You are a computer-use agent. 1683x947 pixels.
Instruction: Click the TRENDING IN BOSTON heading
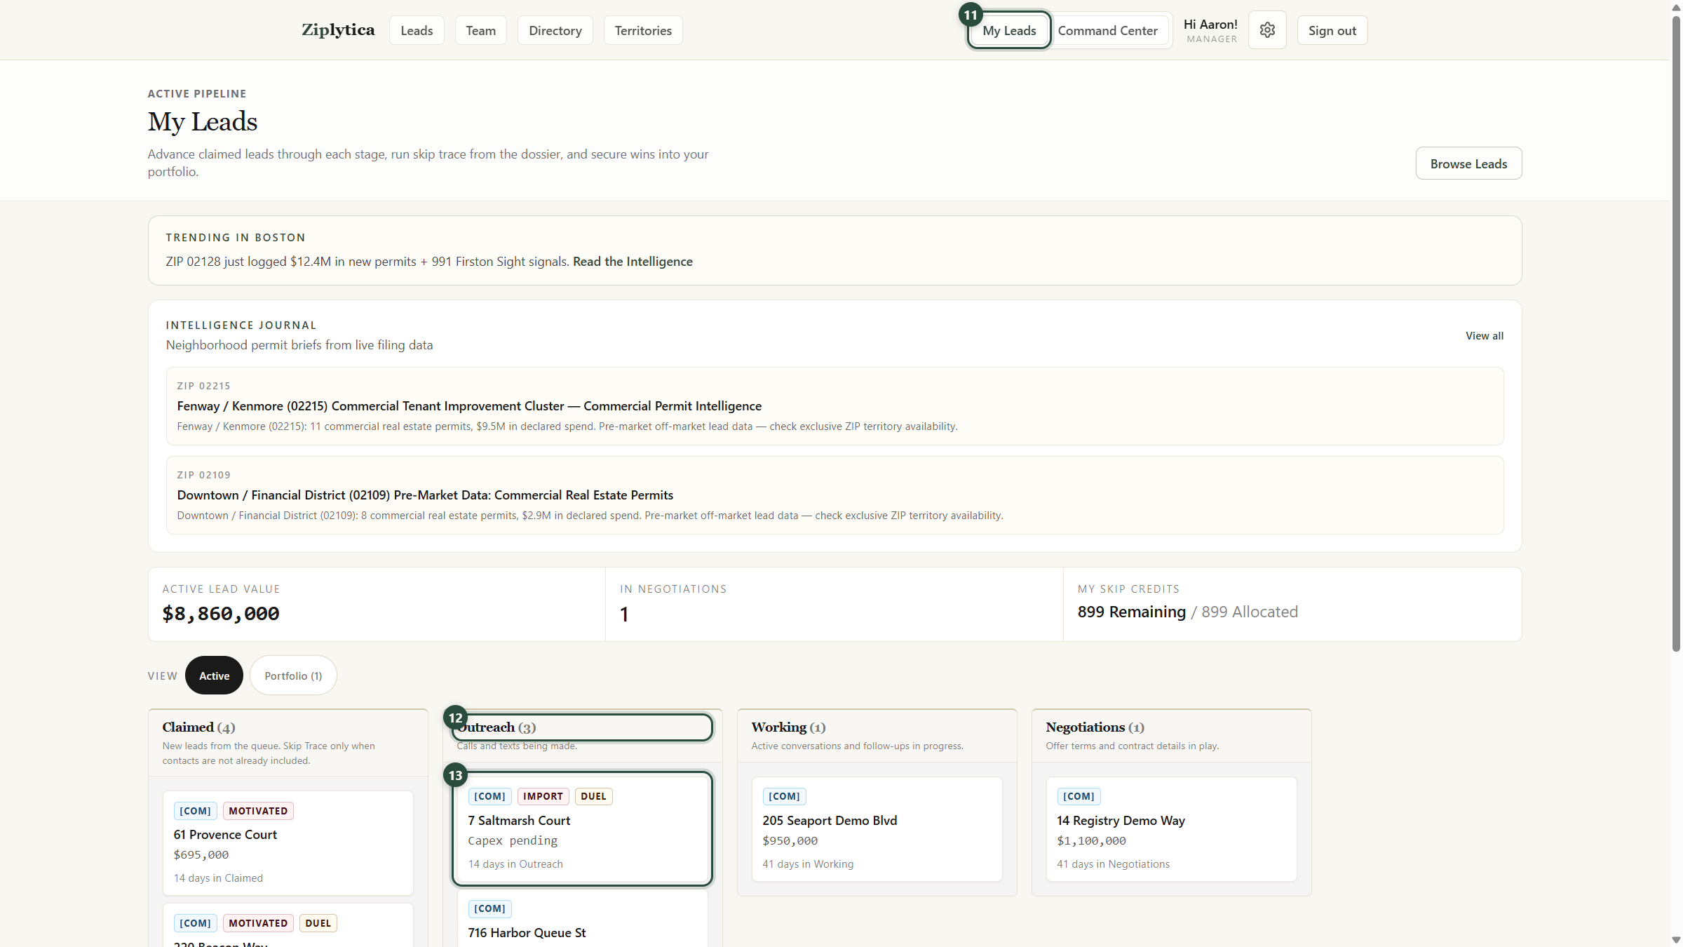pyautogui.click(x=236, y=238)
